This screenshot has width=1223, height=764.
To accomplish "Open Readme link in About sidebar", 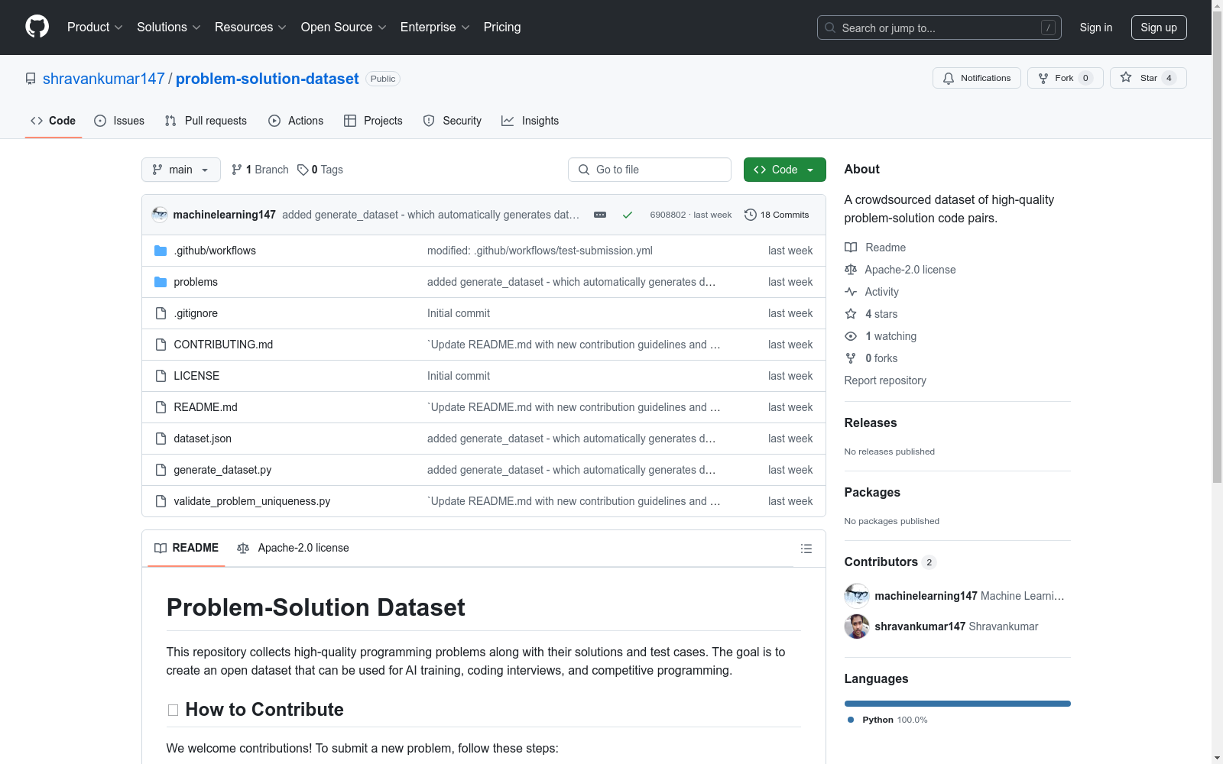I will tap(875, 248).
